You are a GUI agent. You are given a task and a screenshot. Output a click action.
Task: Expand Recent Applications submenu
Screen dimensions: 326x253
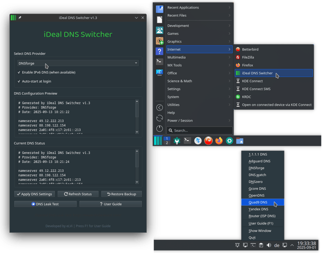(199, 8)
